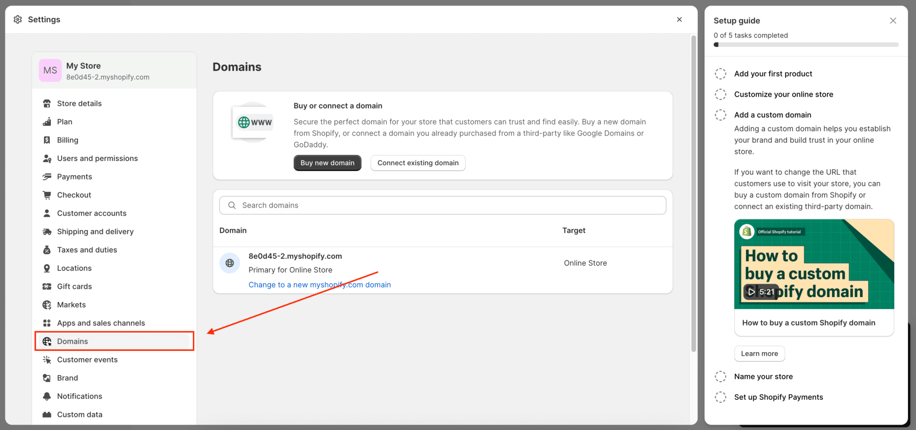This screenshot has height=430, width=916.
Task: Click 'How to buy a custom Shopify domain' caption
Action: [809, 323]
